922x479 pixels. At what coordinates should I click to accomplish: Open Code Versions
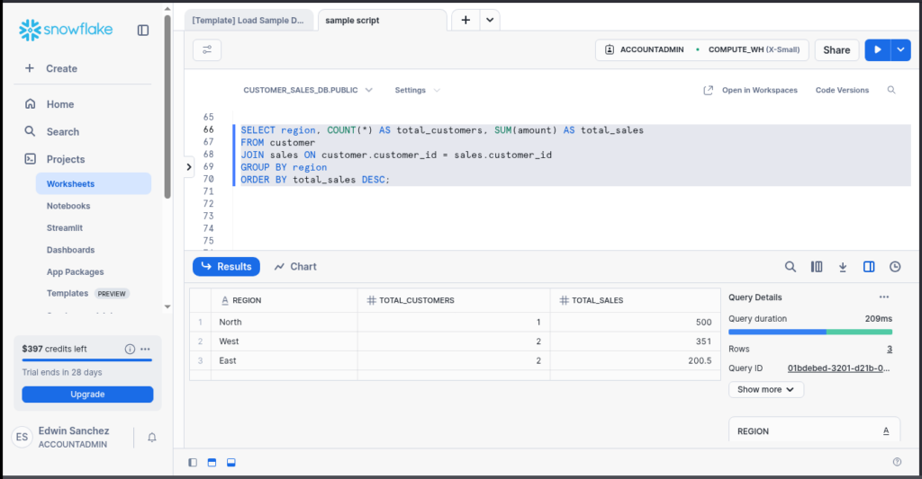click(x=842, y=91)
